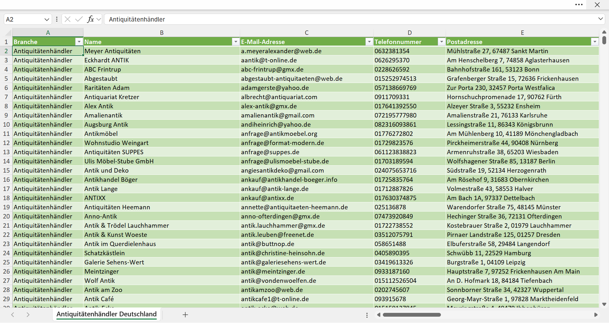This screenshot has width=609, height=323.
Task: Expand the Name Box cell list dropdown
Action: [47, 19]
